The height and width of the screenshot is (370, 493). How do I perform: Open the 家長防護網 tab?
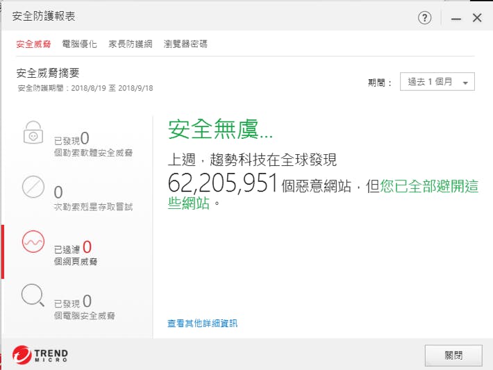(130, 44)
